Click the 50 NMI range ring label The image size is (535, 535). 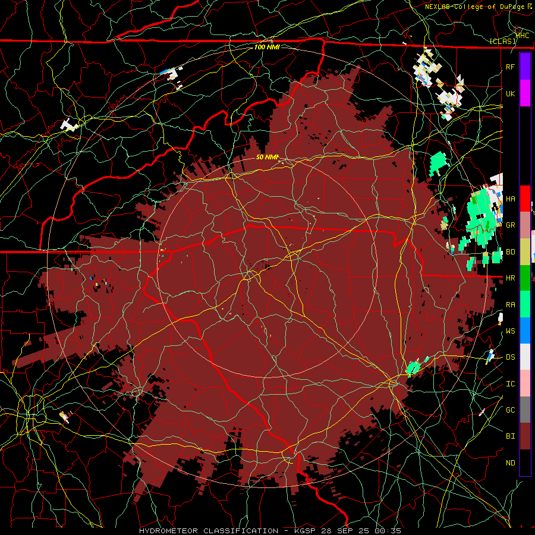(x=267, y=157)
